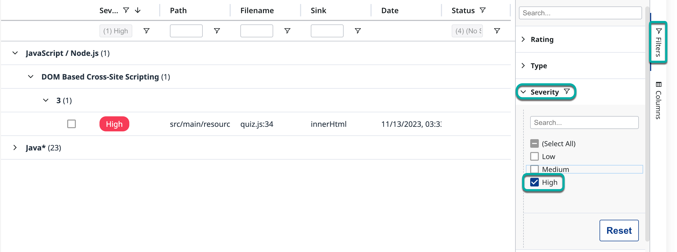The image size is (677, 252).
Task: Click the Severity column sort arrow
Action: 138,10
